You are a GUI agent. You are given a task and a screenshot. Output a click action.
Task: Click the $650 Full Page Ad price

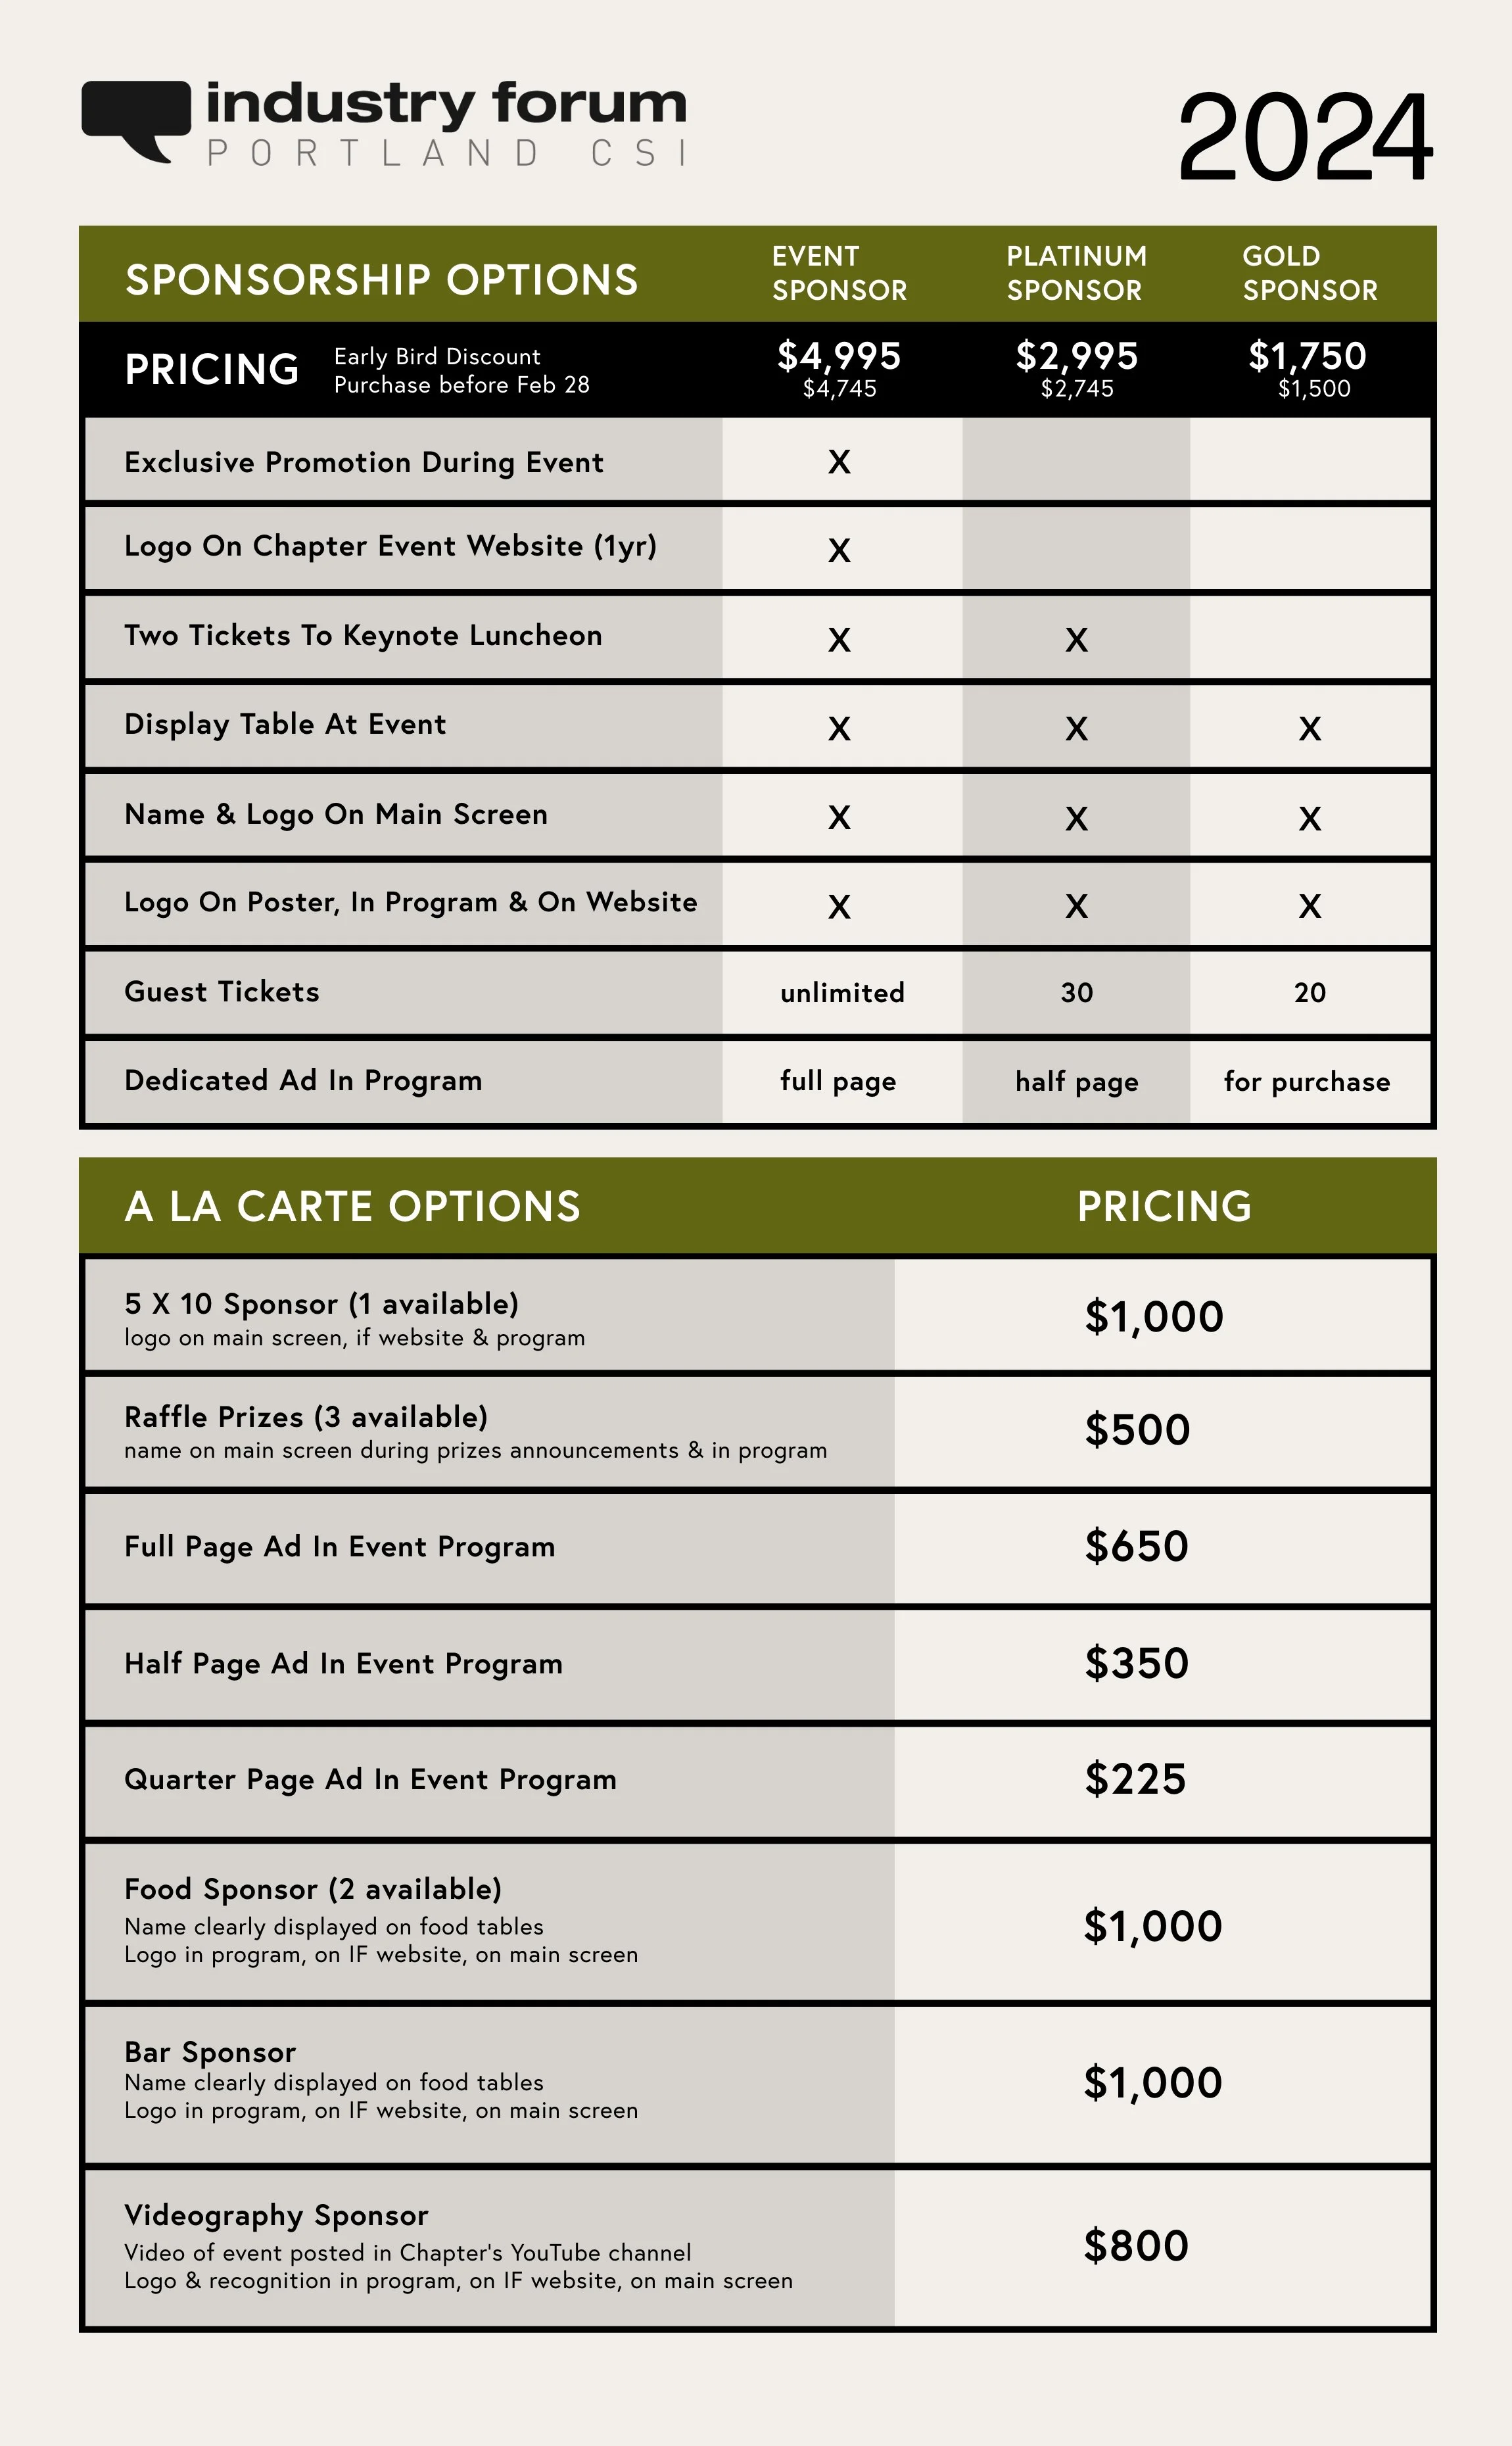click(x=1137, y=1546)
